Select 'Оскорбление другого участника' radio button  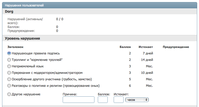(9, 79)
